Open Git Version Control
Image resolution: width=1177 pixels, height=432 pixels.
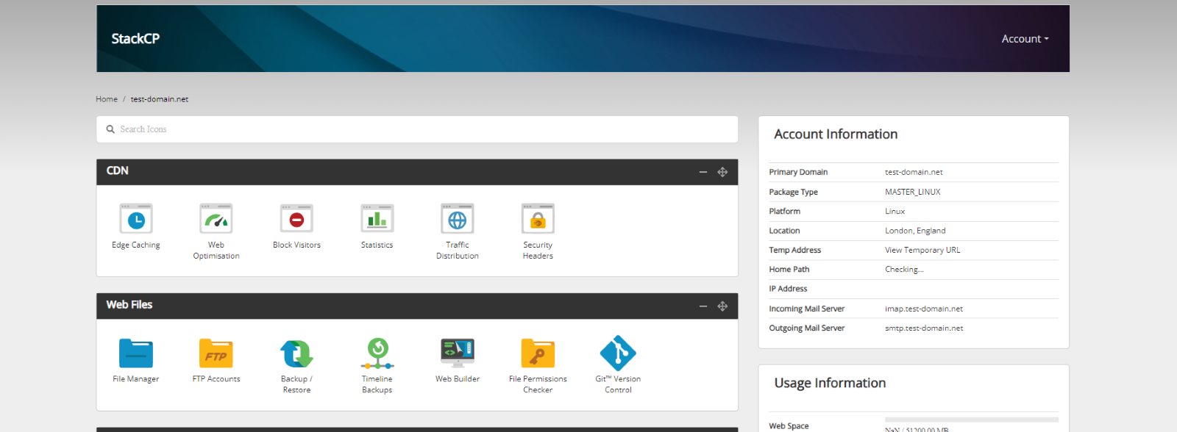[618, 353]
